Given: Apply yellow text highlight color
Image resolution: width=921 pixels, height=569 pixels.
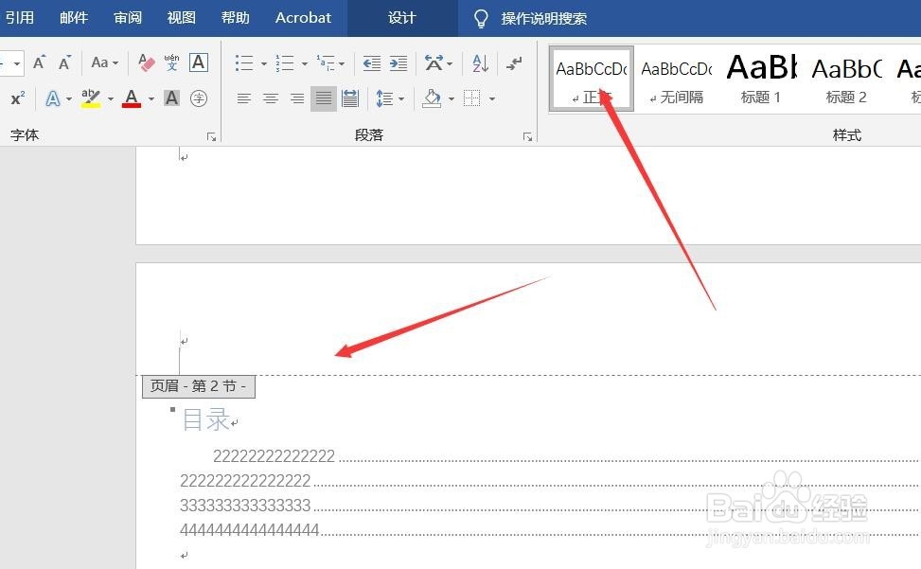Looking at the screenshot, I should pos(91,98).
